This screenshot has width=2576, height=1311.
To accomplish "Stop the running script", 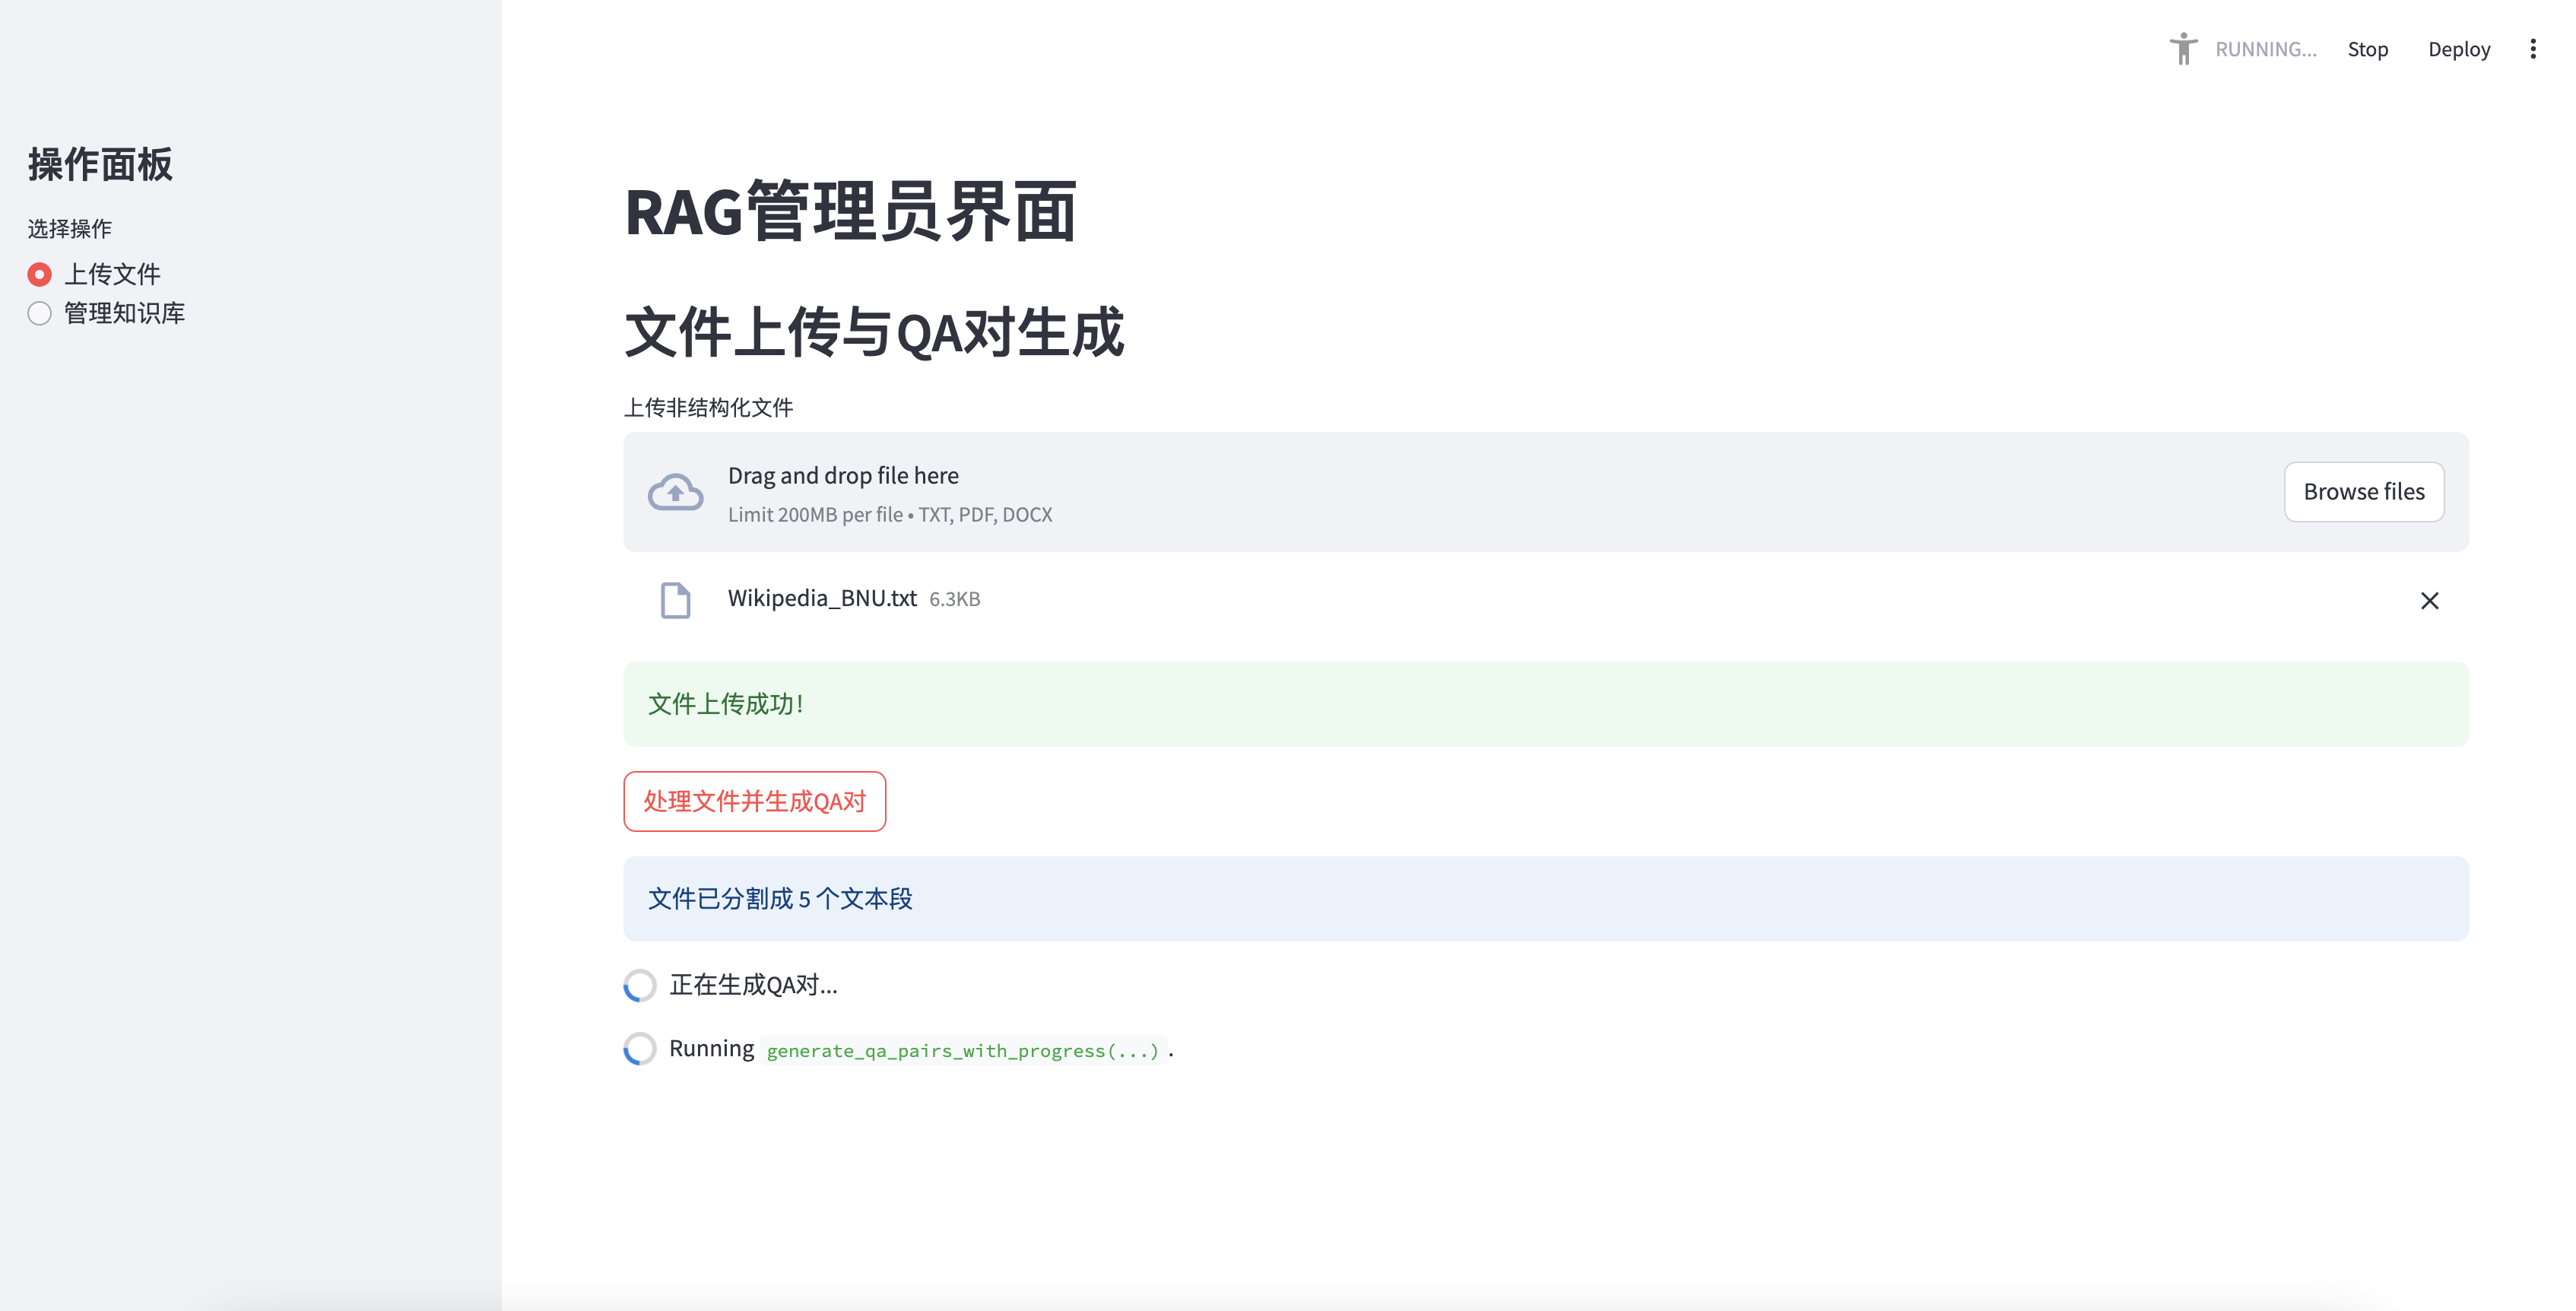I will (x=2367, y=49).
